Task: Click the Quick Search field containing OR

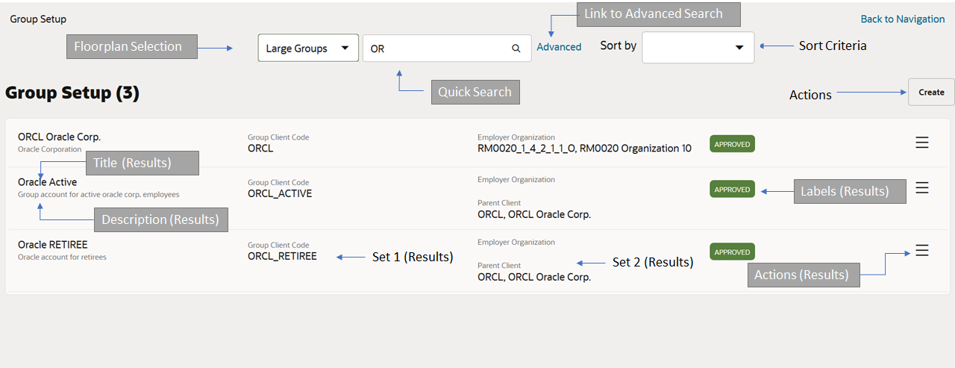Action: [447, 49]
